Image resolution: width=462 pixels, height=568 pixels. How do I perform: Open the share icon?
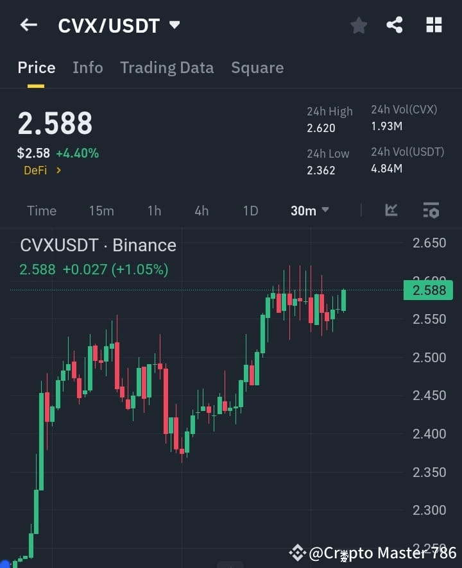tap(395, 26)
